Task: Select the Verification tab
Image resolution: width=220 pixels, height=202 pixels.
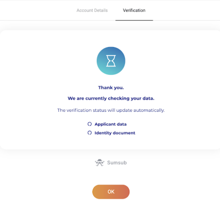Action: [134, 10]
